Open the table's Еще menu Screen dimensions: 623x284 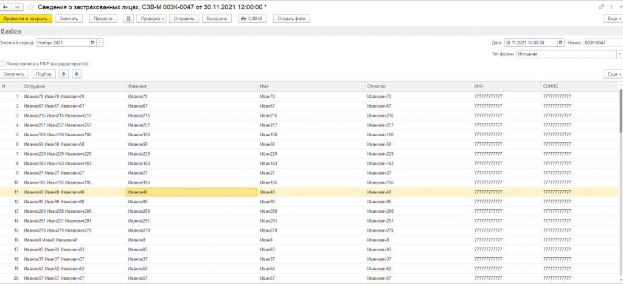(x=613, y=74)
